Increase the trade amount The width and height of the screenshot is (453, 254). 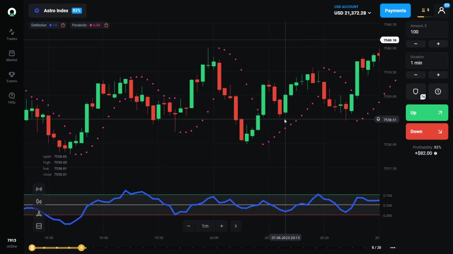click(x=438, y=44)
